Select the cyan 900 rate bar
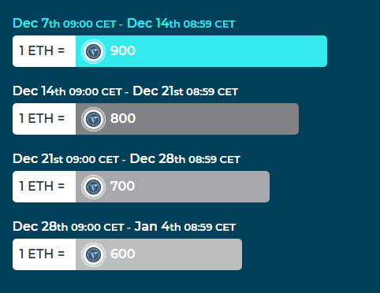Image resolution: width=380 pixels, height=293 pixels. [201, 51]
